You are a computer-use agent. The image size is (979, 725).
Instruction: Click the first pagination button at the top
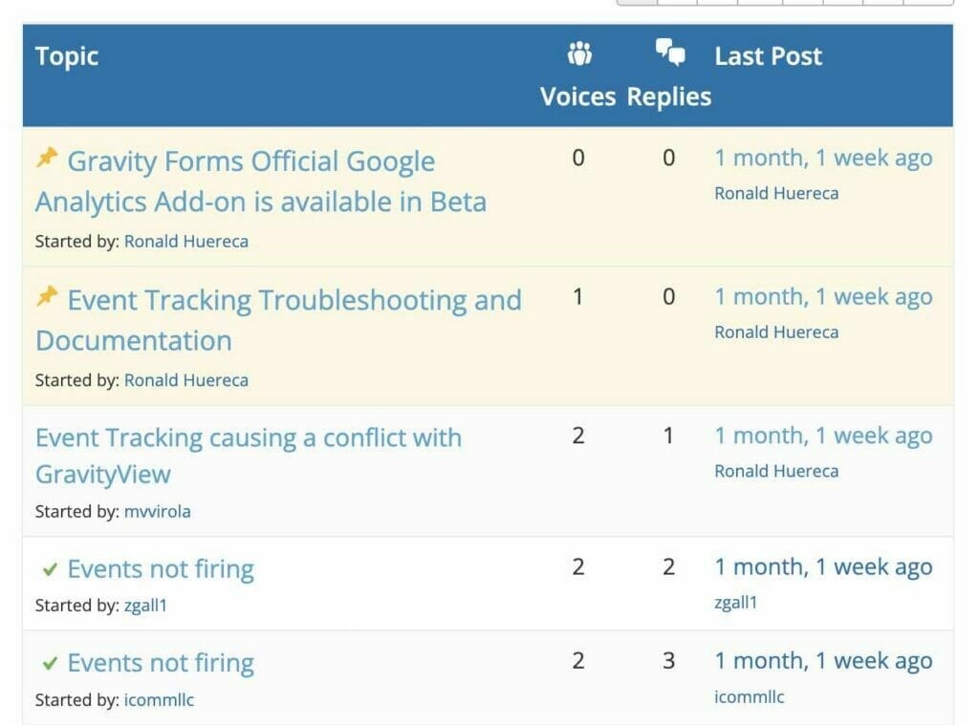point(639,4)
